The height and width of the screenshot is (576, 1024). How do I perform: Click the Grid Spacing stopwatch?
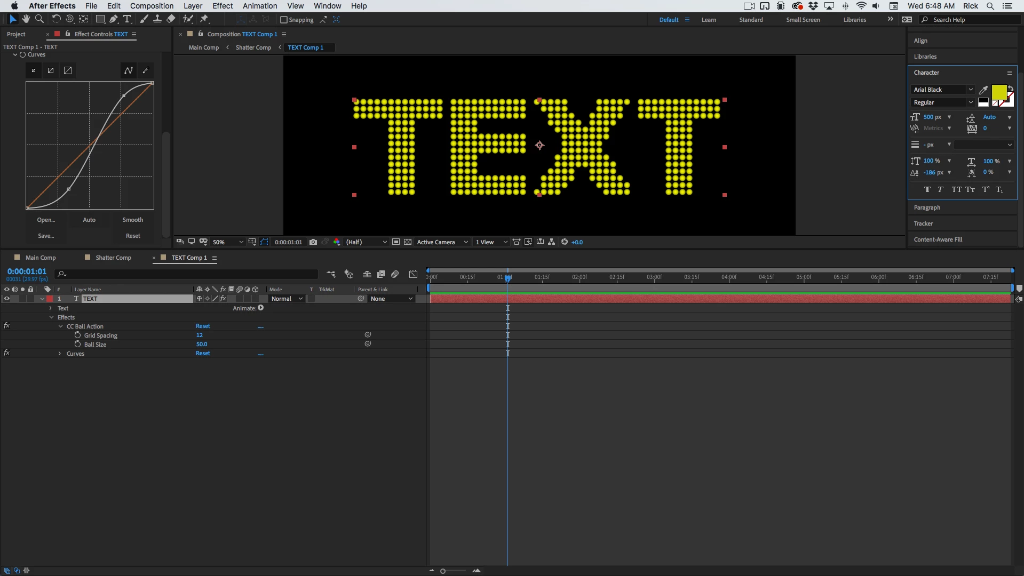[78, 335]
